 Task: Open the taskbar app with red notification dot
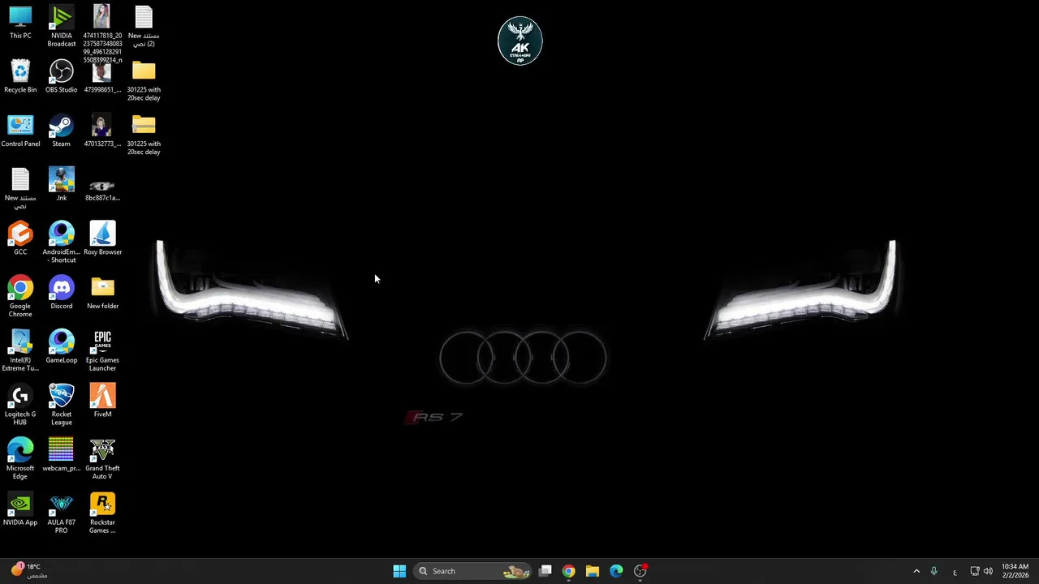(640, 571)
